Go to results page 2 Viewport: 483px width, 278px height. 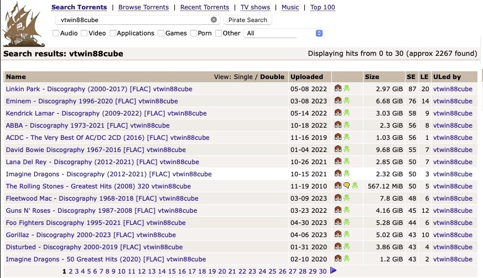pos(70,271)
